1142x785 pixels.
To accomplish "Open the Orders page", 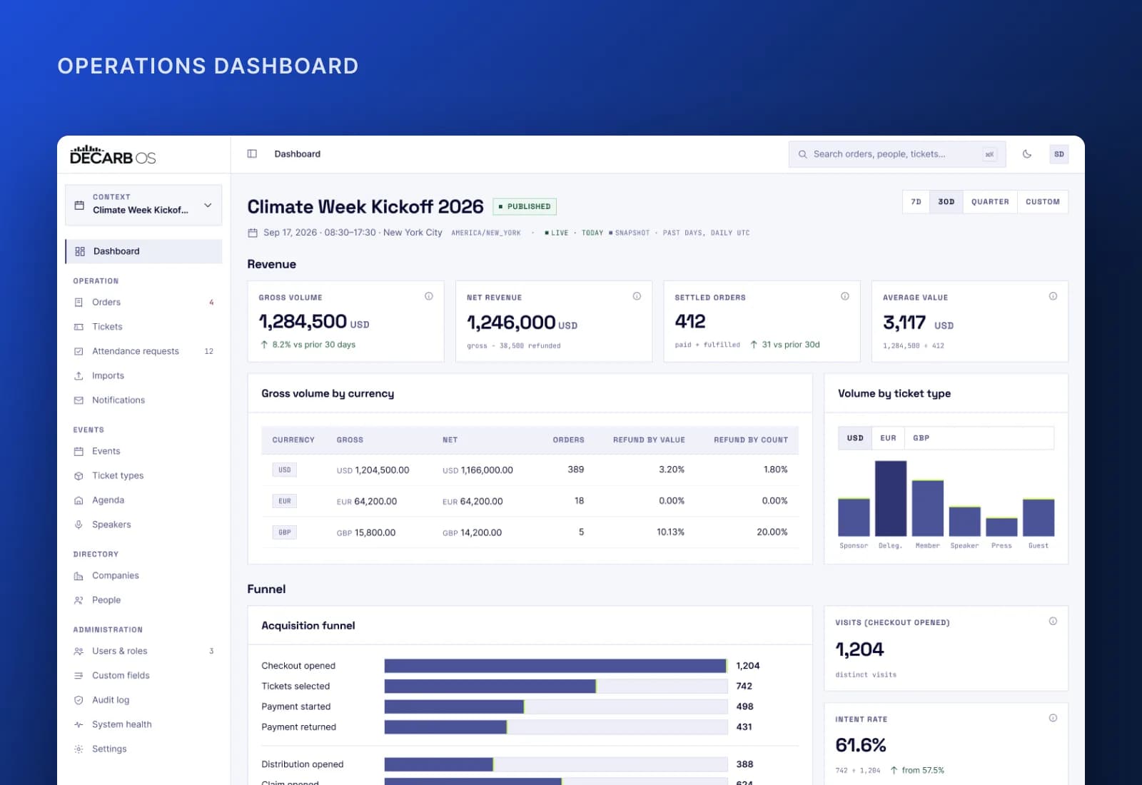I will click(143, 303).
